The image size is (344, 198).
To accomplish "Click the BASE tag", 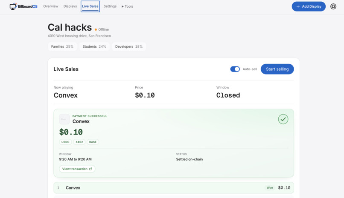I will pyautogui.click(x=93, y=142).
